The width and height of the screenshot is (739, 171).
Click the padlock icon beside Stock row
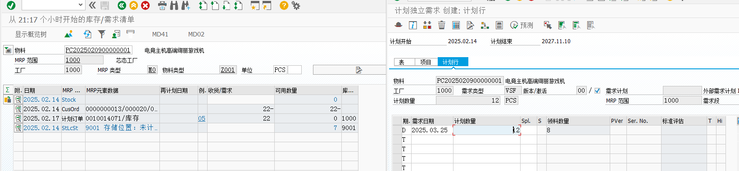(x=8, y=99)
